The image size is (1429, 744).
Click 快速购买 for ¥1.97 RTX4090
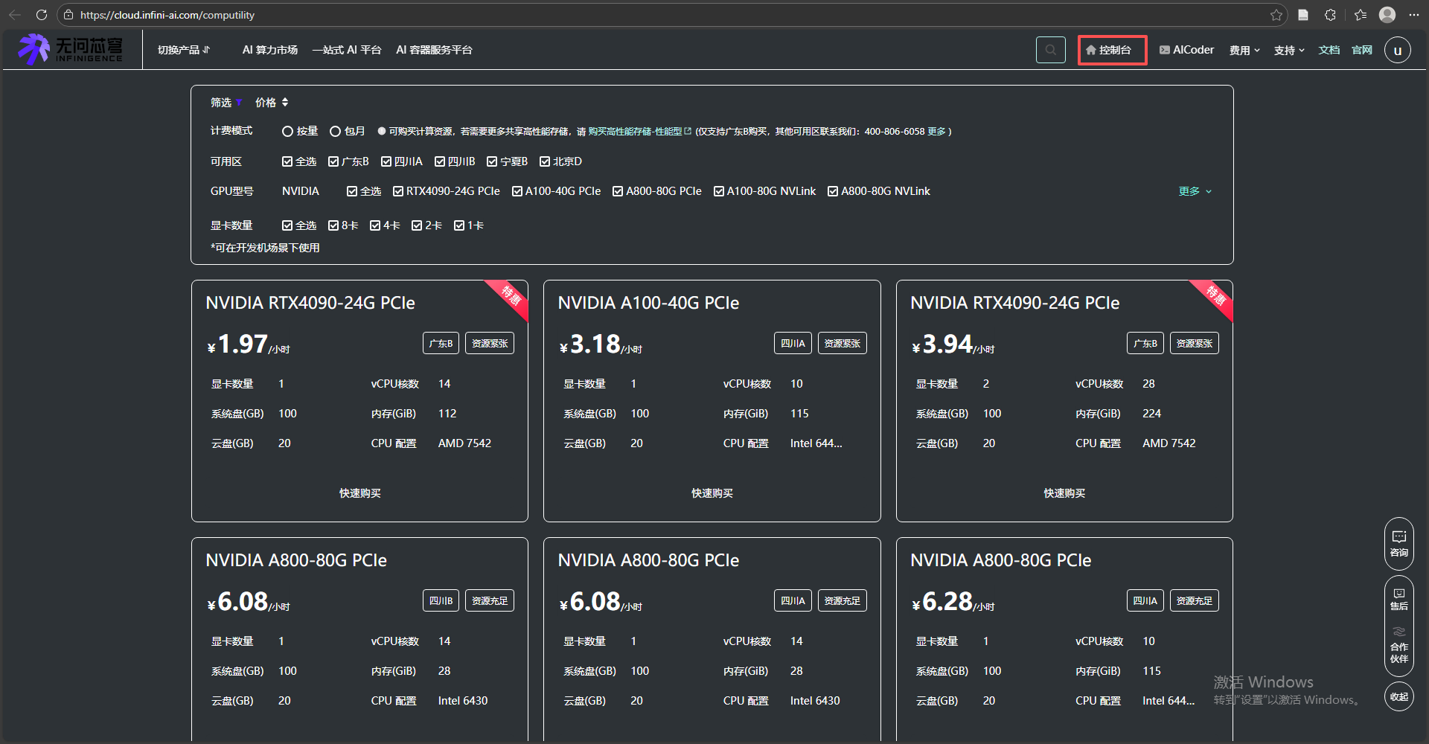point(360,493)
